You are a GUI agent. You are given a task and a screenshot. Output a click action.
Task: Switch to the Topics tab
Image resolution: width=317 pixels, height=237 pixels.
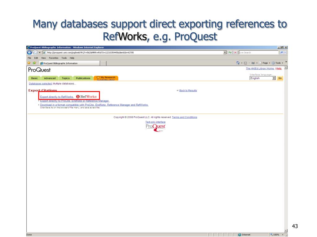(x=66, y=78)
